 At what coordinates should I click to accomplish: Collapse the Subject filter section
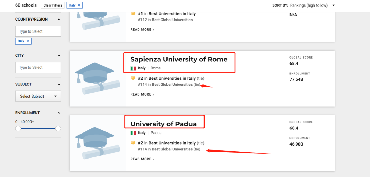pyautogui.click(x=59, y=84)
